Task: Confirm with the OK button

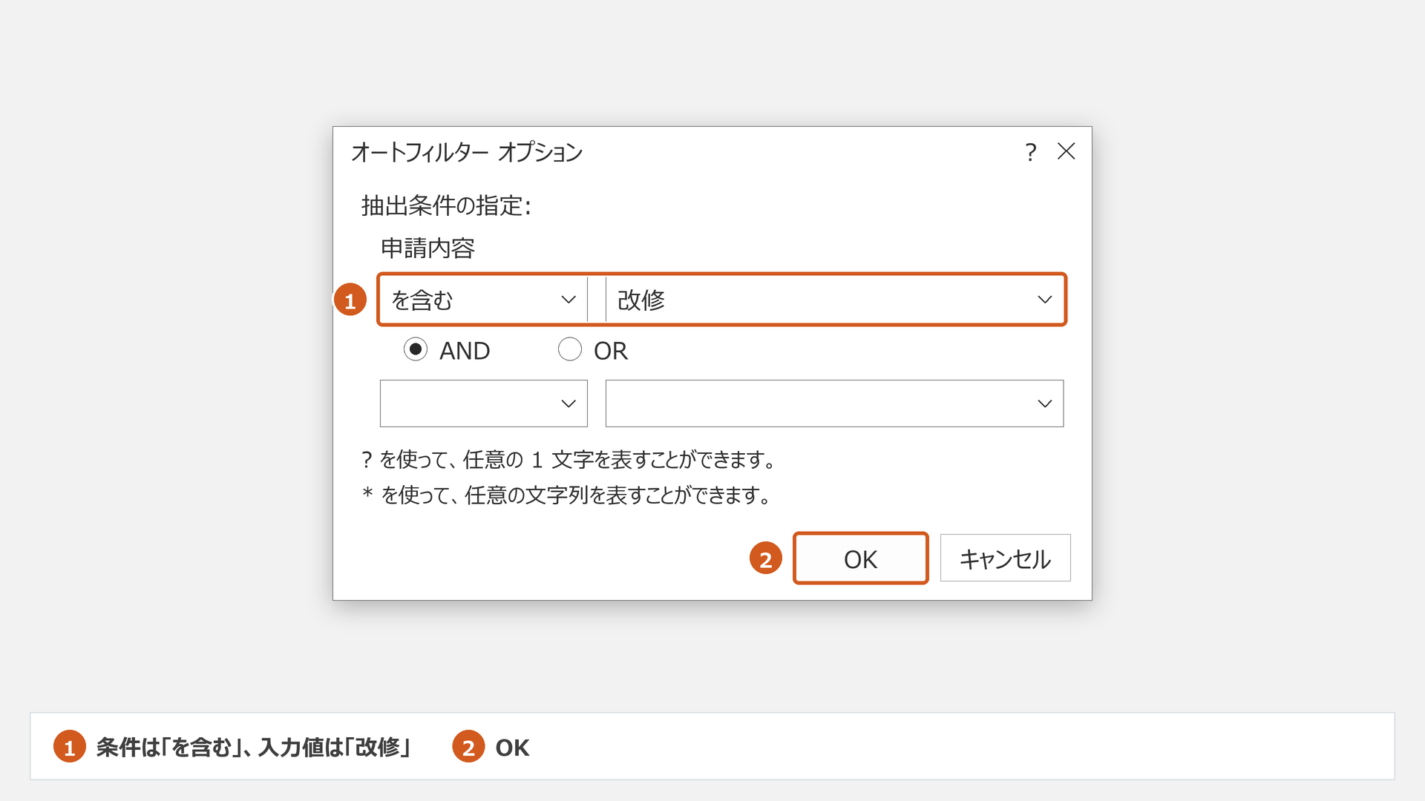Action: pyautogui.click(x=861, y=558)
